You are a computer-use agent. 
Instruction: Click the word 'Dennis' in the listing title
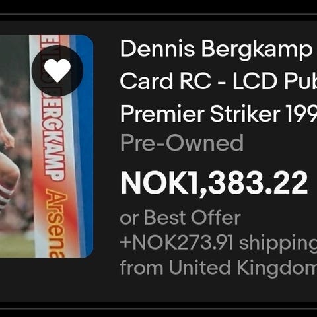[x=158, y=49]
